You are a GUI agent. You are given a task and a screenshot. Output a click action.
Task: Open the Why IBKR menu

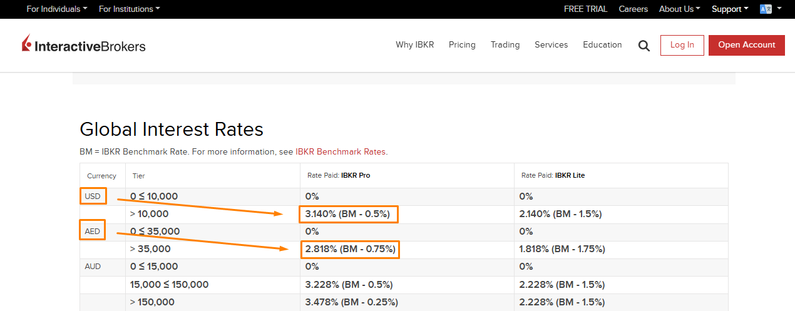click(414, 45)
